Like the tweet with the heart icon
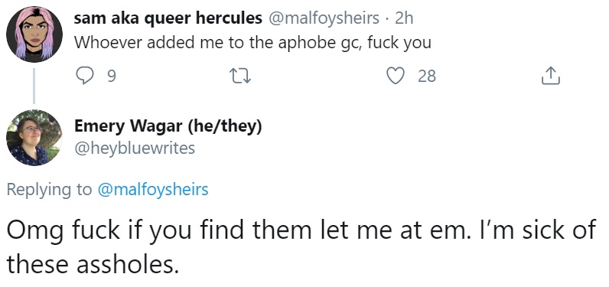The height and width of the screenshot is (287, 609). 396,76
